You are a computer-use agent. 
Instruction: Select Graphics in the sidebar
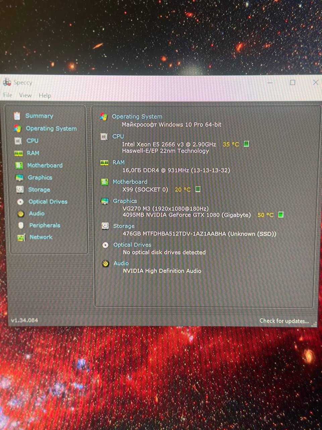pyautogui.click(x=40, y=177)
